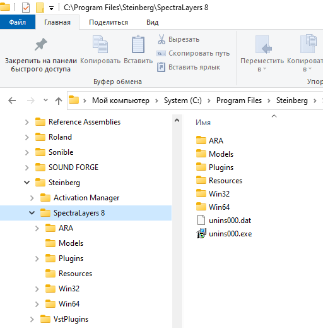The width and height of the screenshot is (323, 328).
Task: Select the unins000.dat file
Action: pos(224,221)
